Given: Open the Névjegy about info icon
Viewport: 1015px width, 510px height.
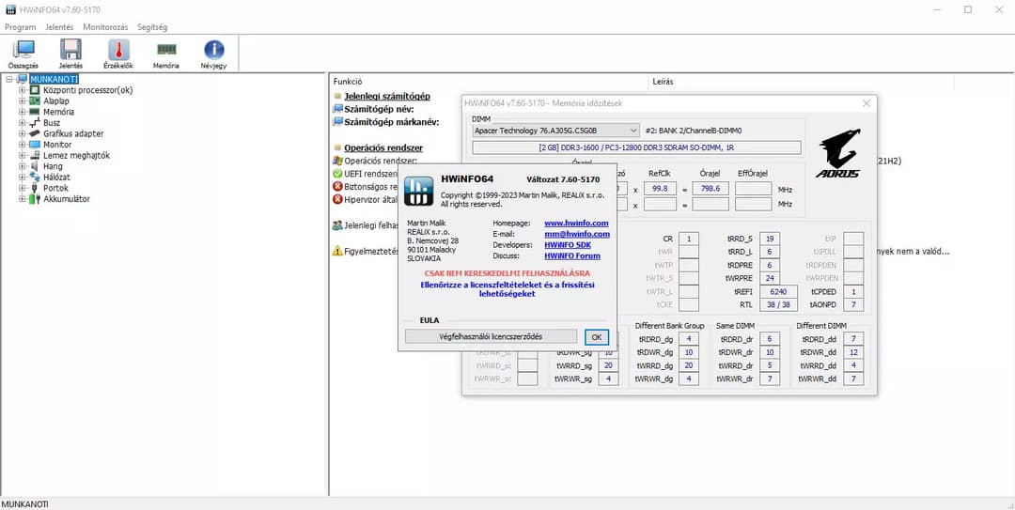Looking at the screenshot, I should tap(213, 54).
